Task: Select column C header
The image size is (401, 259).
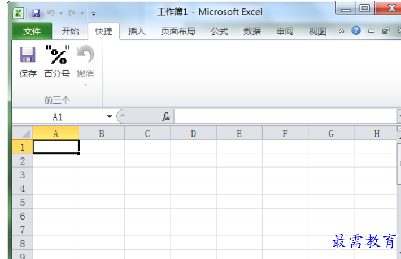Action: click(x=147, y=133)
